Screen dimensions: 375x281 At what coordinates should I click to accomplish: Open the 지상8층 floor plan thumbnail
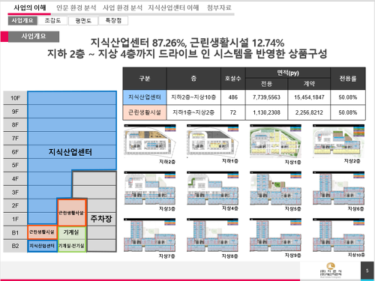tap(213, 235)
